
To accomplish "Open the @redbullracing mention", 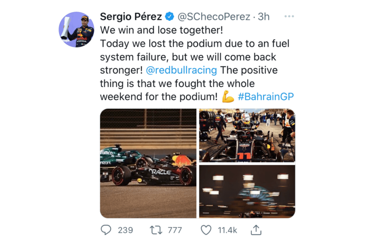I will [181, 70].
